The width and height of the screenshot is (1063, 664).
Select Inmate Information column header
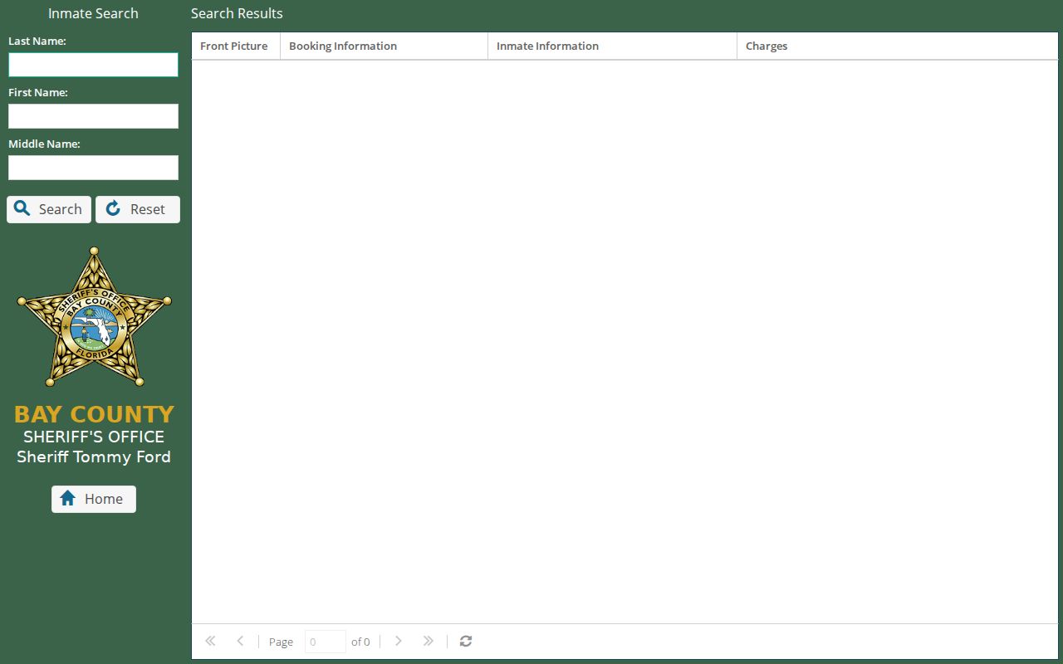(x=612, y=46)
